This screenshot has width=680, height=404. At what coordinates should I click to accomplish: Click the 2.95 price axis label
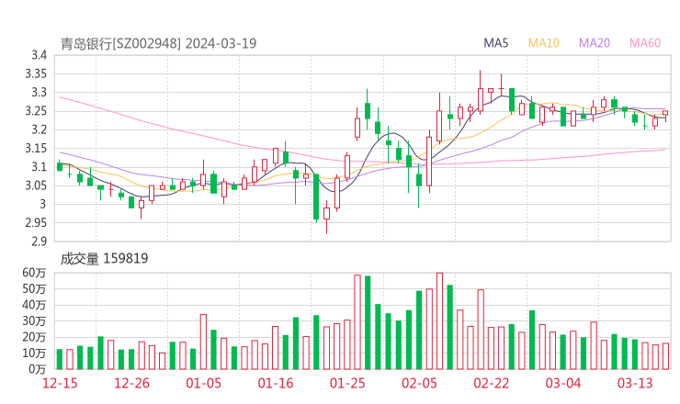(x=36, y=223)
